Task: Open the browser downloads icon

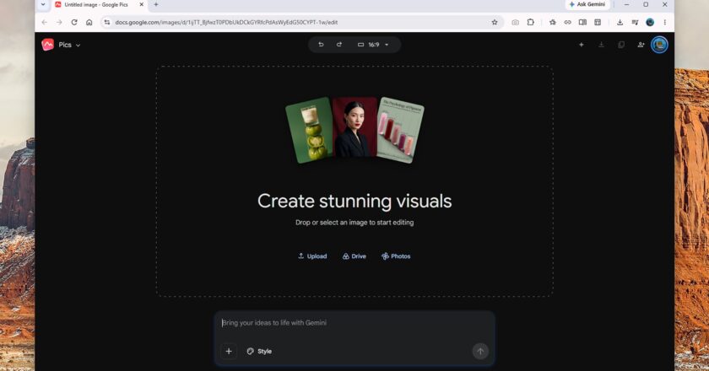Action: pyautogui.click(x=620, y=22)
